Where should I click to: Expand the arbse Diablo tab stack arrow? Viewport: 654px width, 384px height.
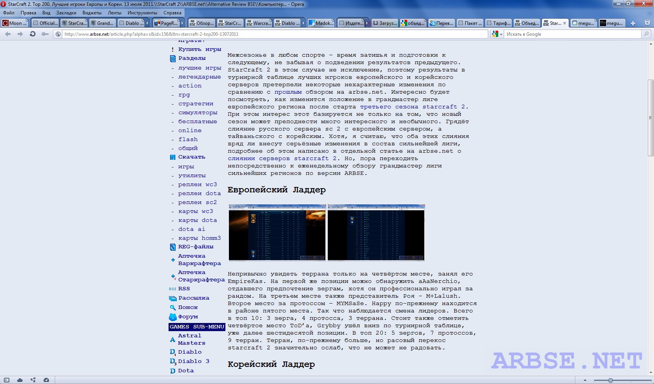point(302,23)
